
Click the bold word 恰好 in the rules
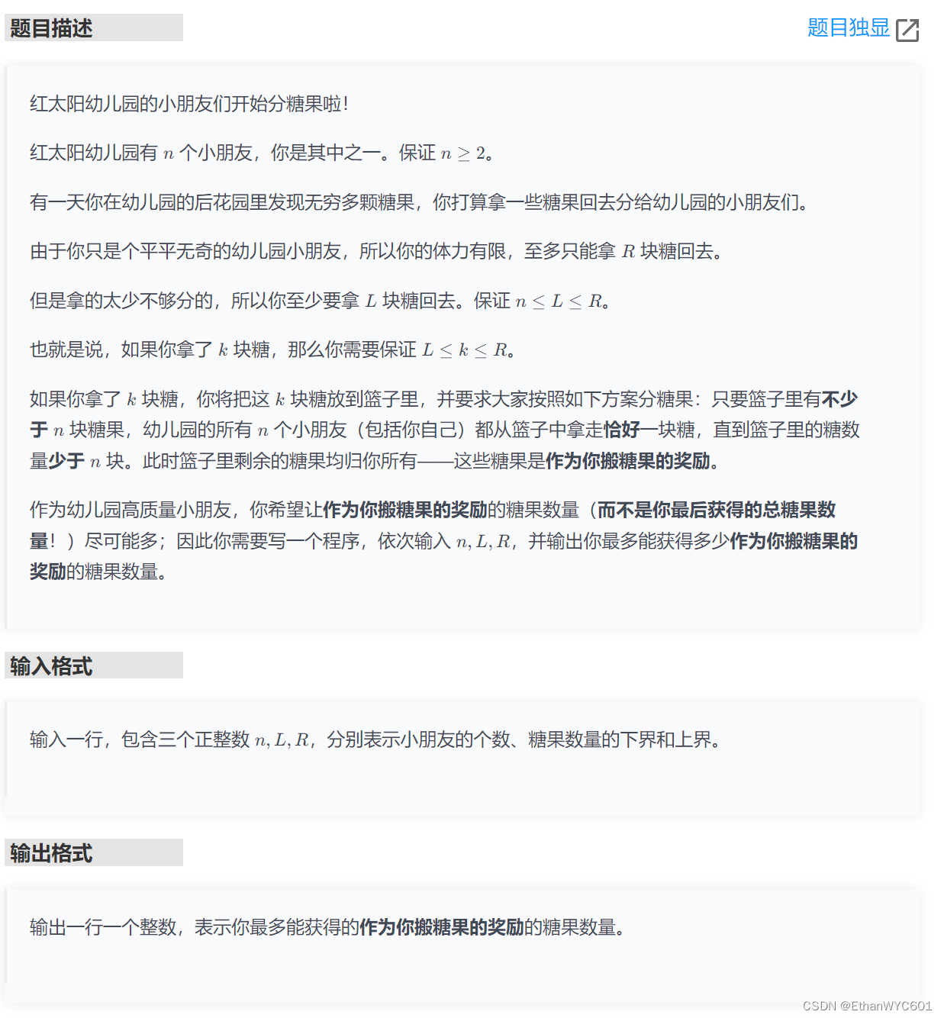click(622, 430)
